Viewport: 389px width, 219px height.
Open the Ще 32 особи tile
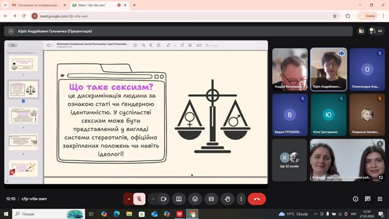coord(289,160)
